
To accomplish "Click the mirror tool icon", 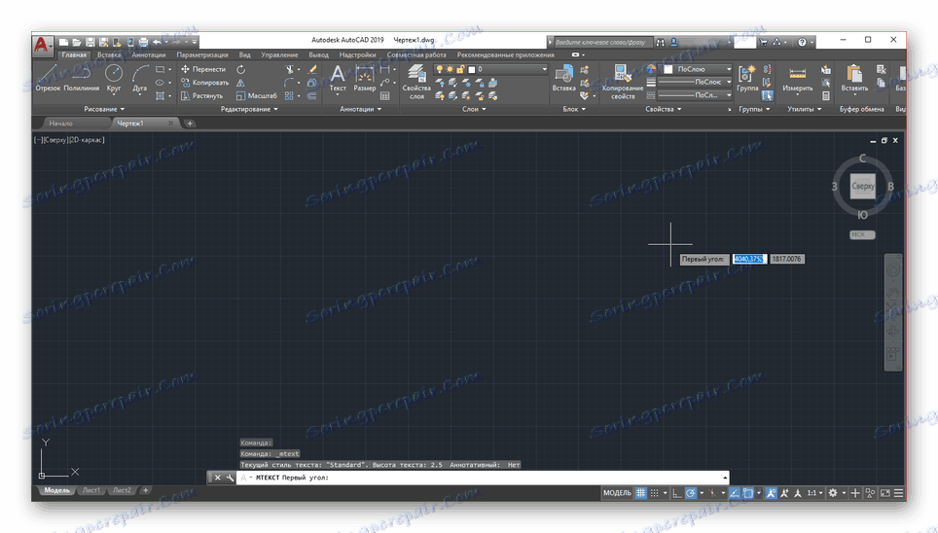I will tap(240, 83).
